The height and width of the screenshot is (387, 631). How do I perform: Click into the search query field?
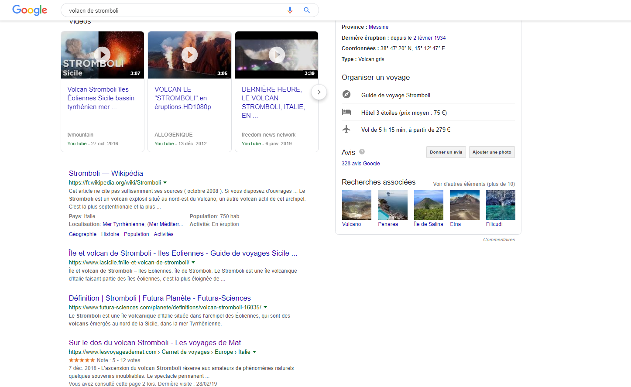pyautogui.click(x=175, y=10)
